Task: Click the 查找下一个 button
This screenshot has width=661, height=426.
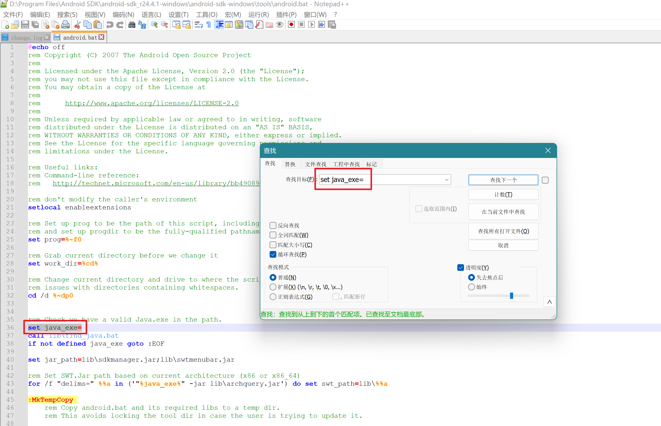Action: (x=503, y=180)
